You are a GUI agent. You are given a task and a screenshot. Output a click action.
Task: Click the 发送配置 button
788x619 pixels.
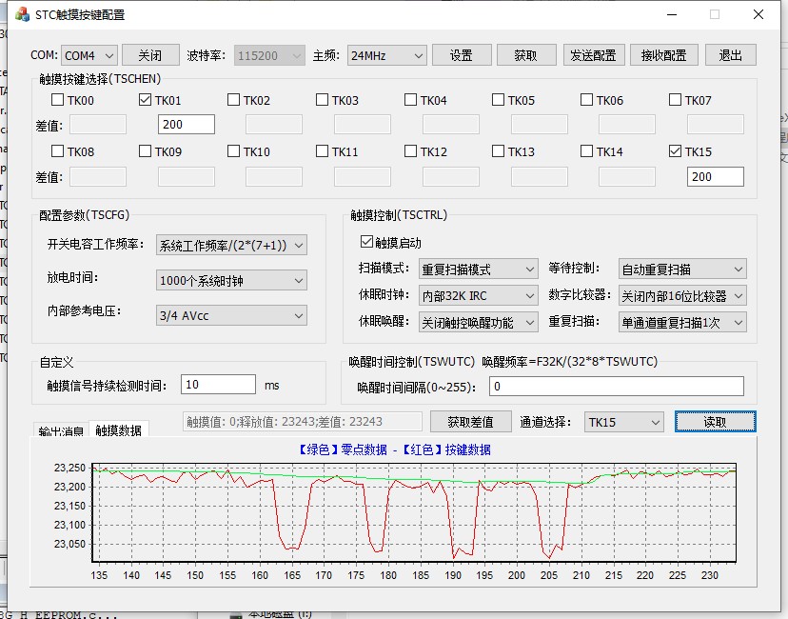point(594,55)
